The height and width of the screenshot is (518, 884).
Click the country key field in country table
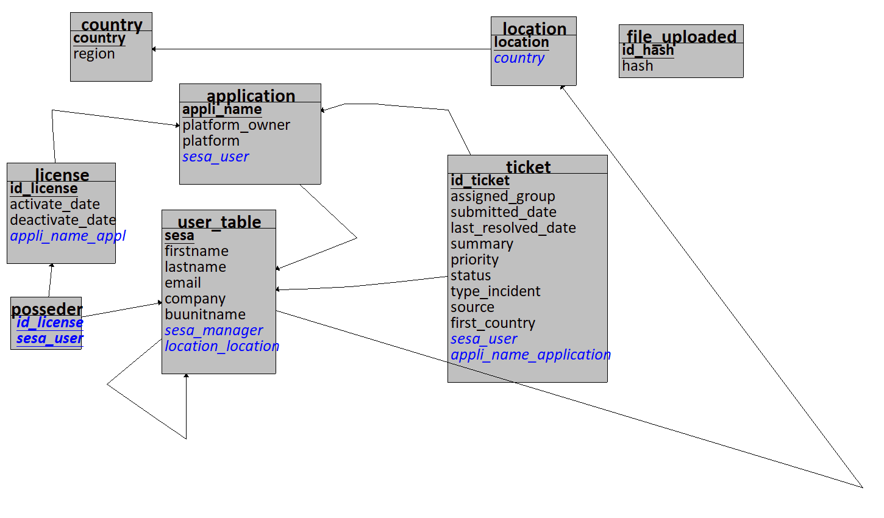click(99, 38)
